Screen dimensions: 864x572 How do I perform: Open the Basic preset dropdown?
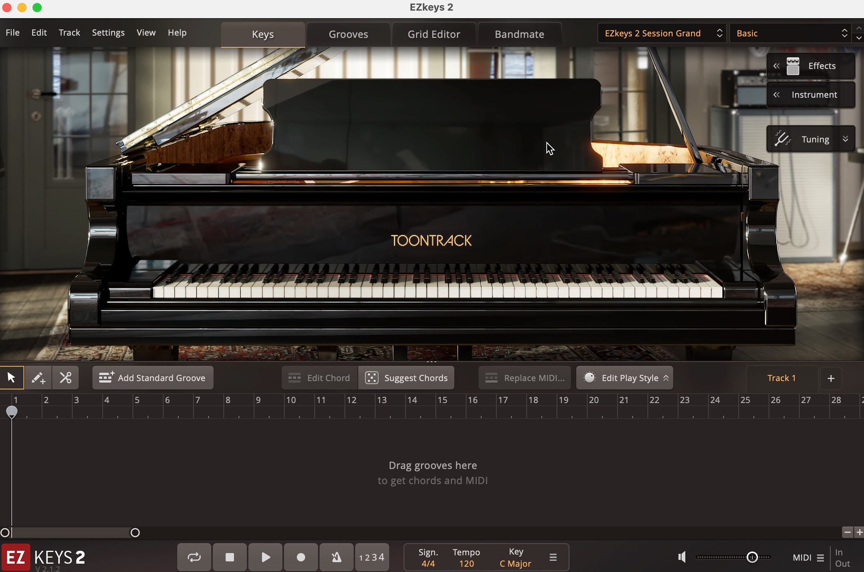coord(790,33)
